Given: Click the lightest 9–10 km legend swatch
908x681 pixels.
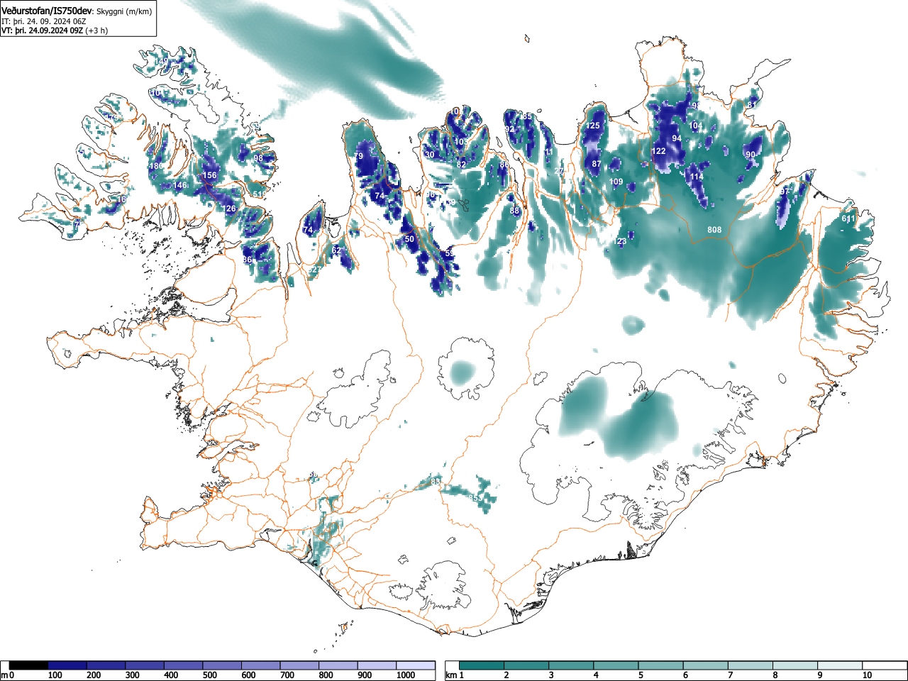Looking at the screenshot, I should [841, 665].
